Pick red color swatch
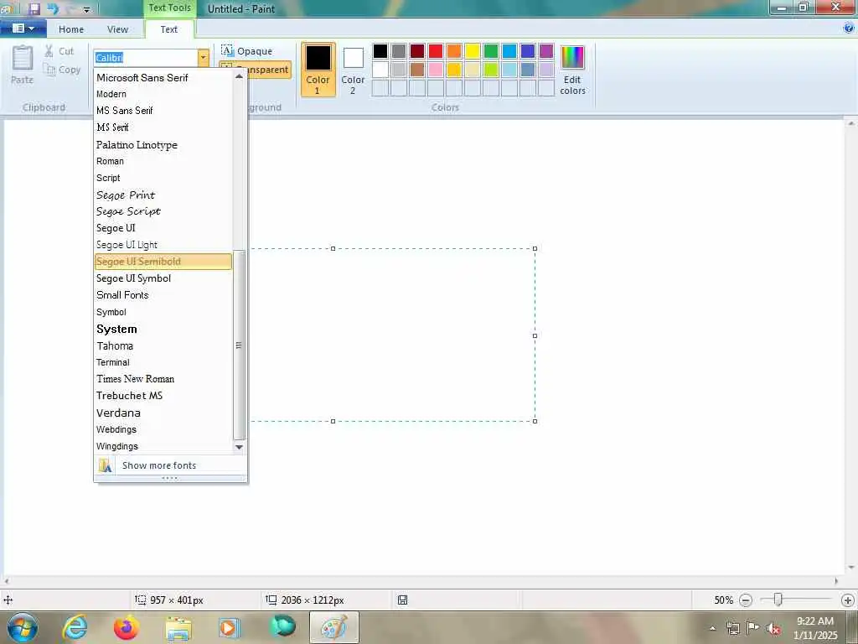This screenshot has height=644, width=858. pyautogui.click(x=436, y=51)
